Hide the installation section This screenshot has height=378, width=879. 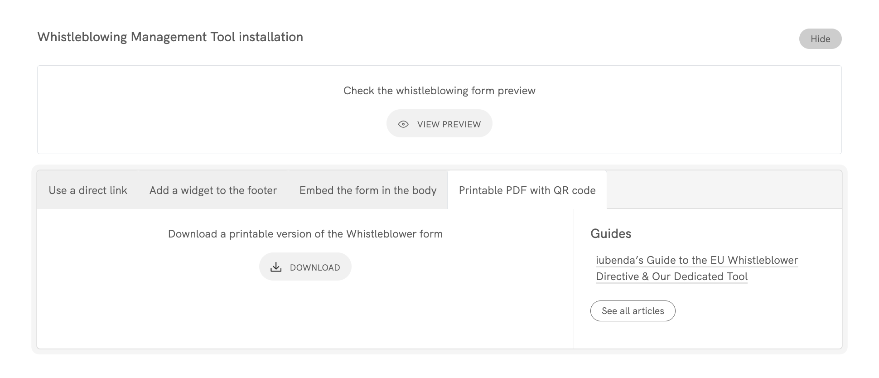coord(820,39)
